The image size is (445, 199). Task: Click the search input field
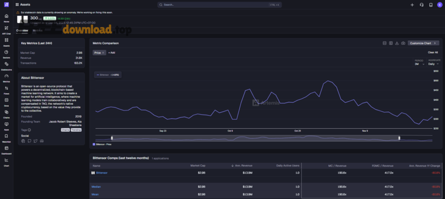pos(220,5)
